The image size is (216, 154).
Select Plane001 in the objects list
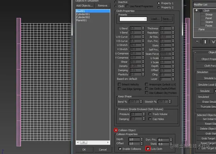click(x=81, y=20)
